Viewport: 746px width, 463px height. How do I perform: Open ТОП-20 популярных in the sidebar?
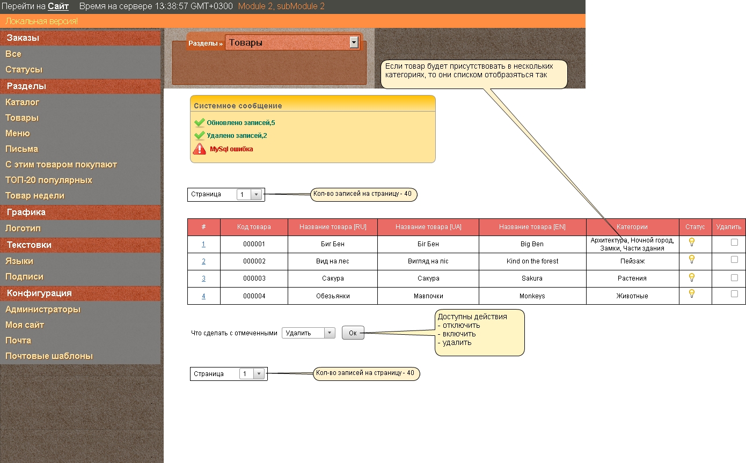tap(49, 180)
